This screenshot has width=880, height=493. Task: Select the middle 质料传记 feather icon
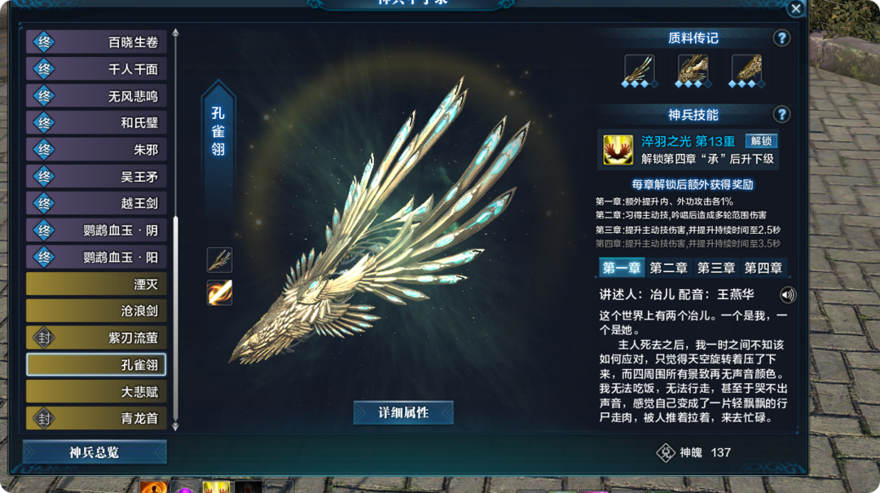[x=693, y=71]
